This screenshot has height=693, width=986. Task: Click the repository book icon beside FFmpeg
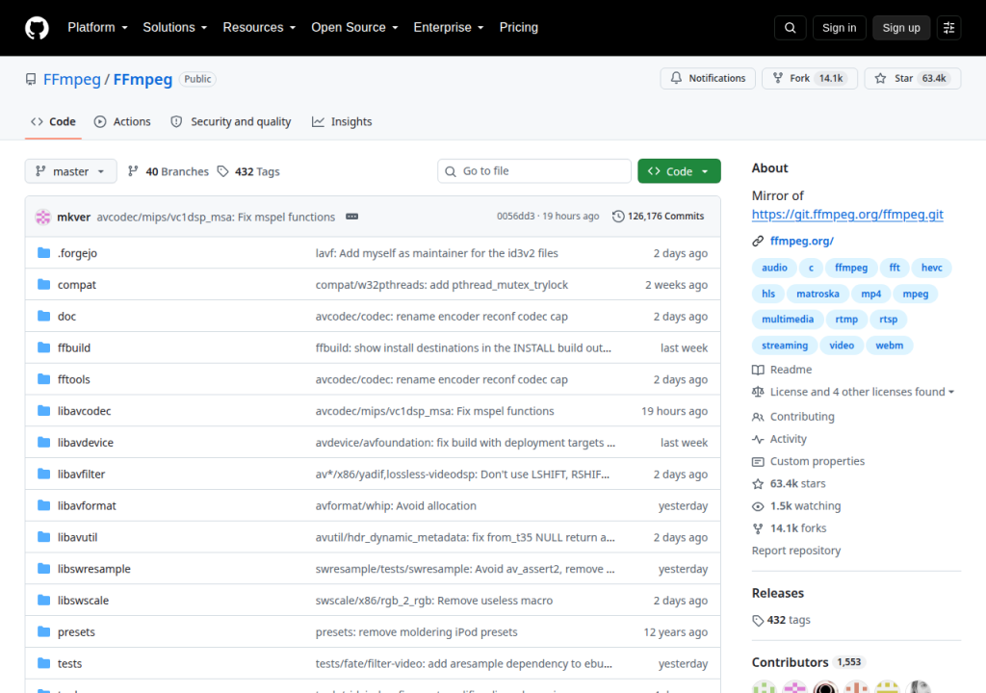(x=31, y=79)
